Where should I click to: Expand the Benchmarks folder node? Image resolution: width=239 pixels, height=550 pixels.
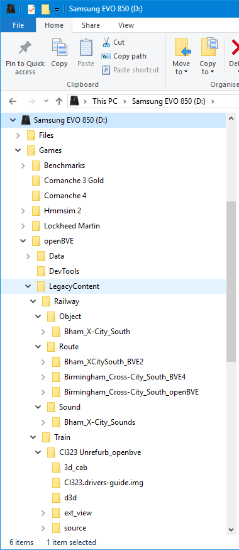[23, 166]
